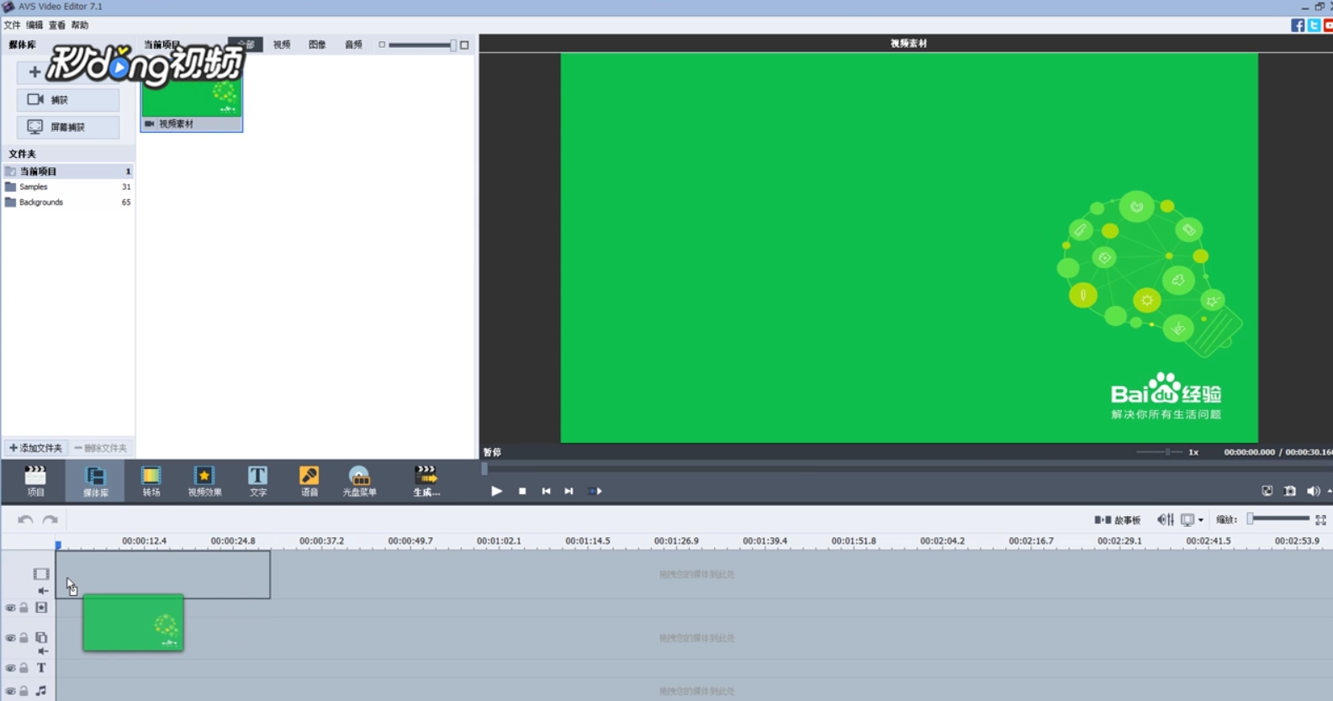
Task: Undo the last timeline action
Action: click(25, 519)
